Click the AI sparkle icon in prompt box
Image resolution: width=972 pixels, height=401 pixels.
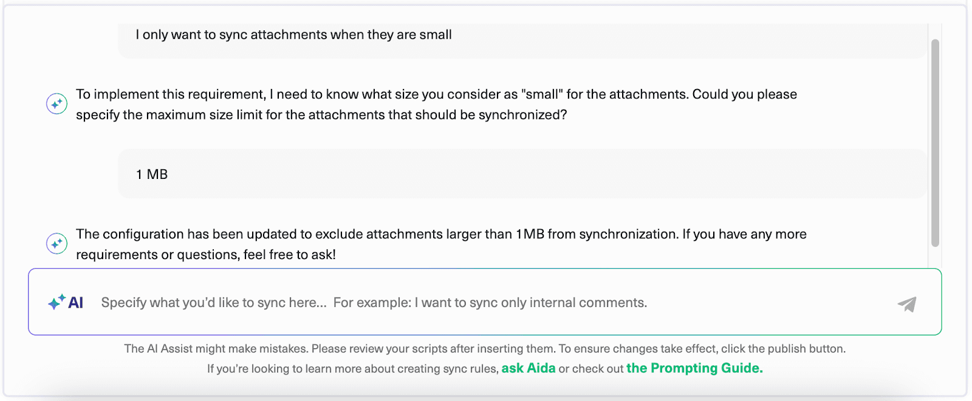tap(56, 302)
